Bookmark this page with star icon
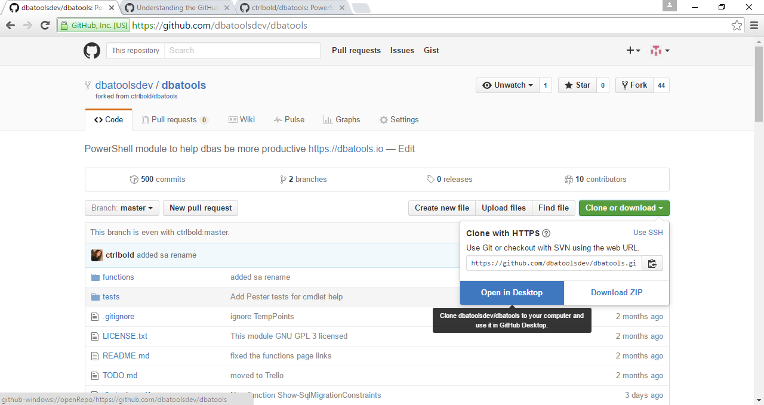The width and height of the screenshot is (764, 405). (737, 26)
